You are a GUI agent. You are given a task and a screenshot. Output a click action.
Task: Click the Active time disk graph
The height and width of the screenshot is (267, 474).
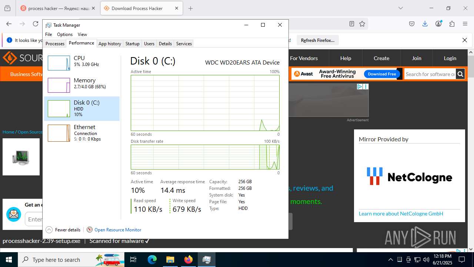point(205,103)
